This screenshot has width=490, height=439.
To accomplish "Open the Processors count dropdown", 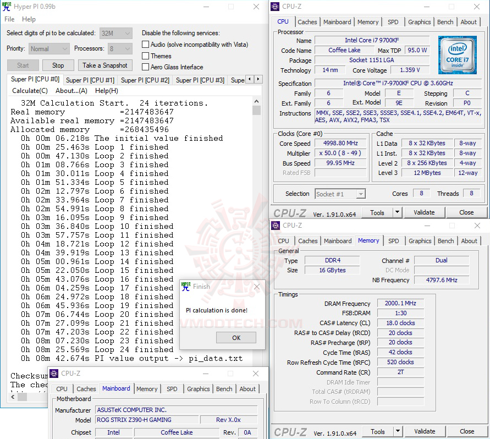I will (x=120, y=49).
